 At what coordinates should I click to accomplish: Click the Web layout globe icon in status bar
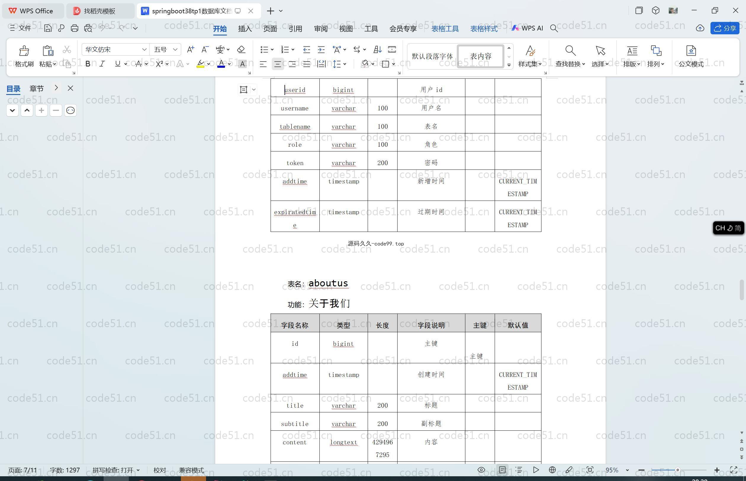point(552,470)
